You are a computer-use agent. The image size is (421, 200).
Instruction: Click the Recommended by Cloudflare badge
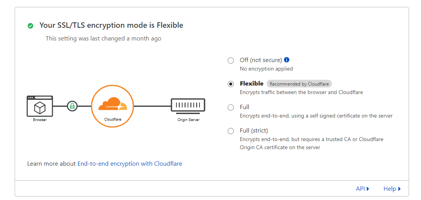click(x=299, y=84)
